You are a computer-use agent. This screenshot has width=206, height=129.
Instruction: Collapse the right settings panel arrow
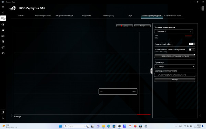click(x=151, y=71)
